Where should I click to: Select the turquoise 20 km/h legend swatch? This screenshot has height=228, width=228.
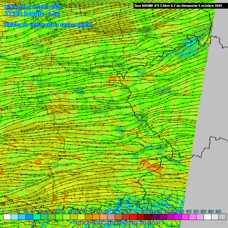pos(37,217)
